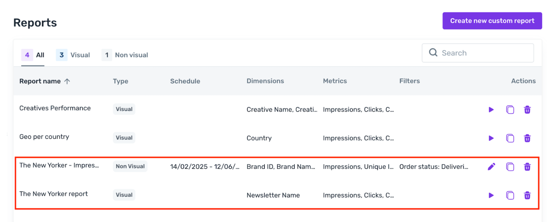
Task: Delete the Creatives Performance report
Action: [x=527, y=110]
